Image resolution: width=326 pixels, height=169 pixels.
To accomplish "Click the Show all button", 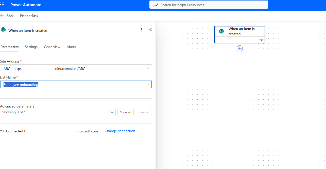I will [126, 112].
